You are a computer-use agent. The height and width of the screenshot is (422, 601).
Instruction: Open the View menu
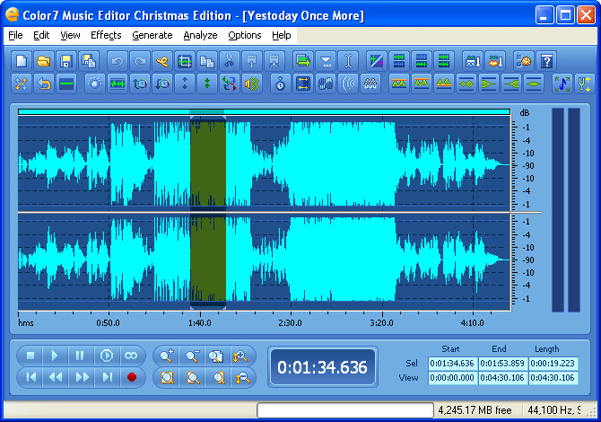[70, 35]
